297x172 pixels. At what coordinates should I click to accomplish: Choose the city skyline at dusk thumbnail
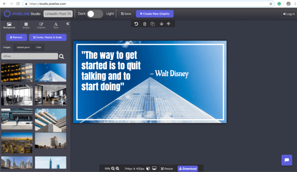17,143
